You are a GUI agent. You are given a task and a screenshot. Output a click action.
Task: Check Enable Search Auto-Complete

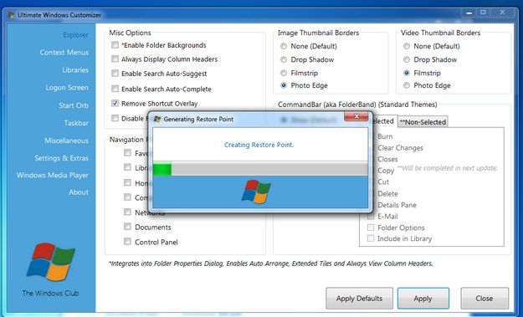click(115, 89)
